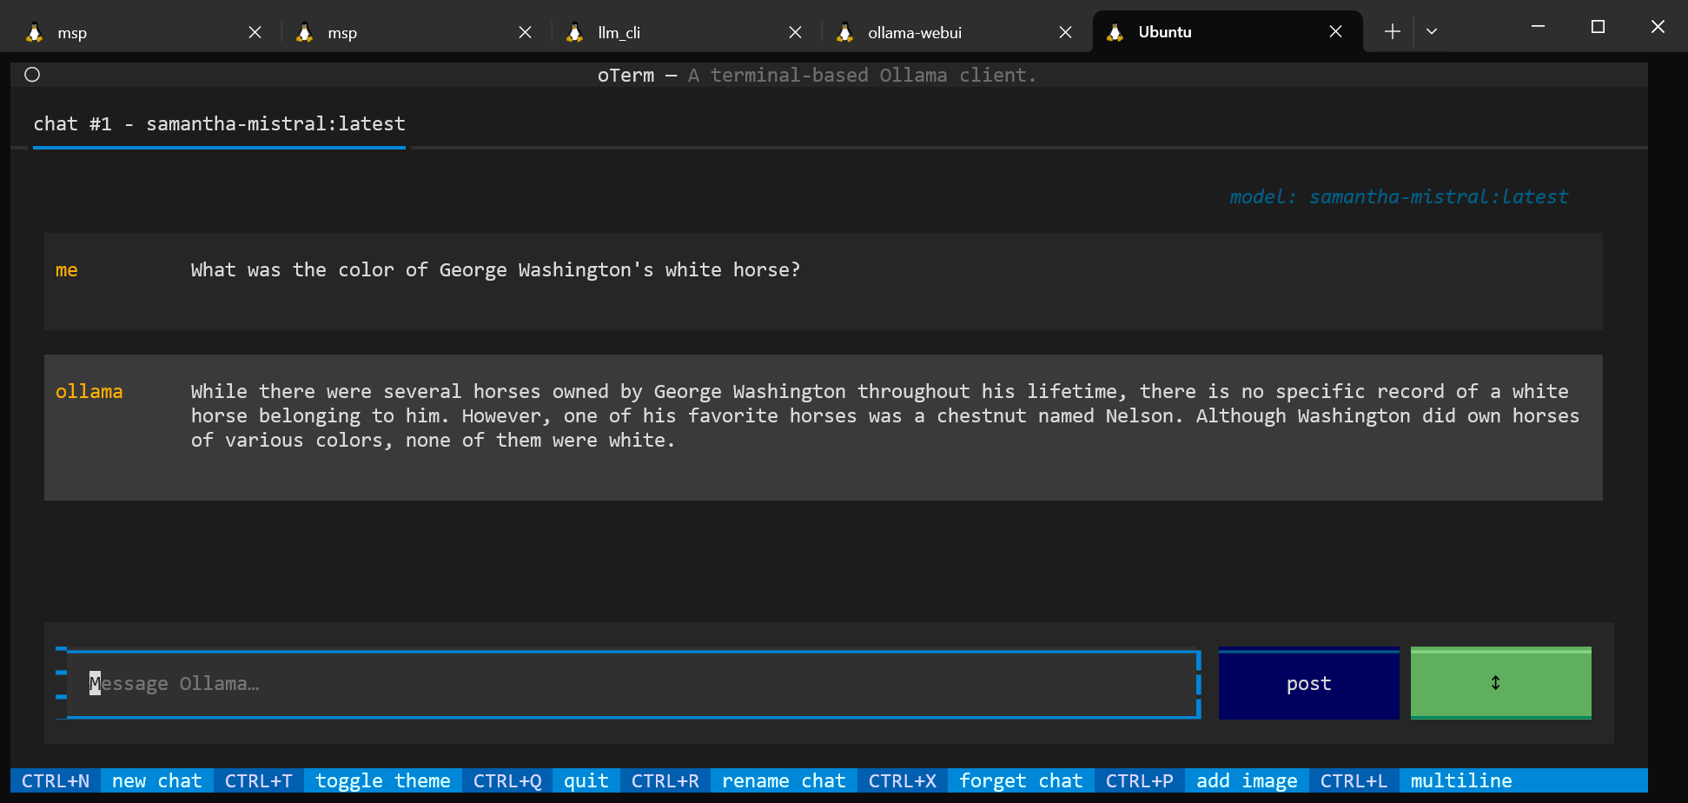Image resolution: width=1688 pixels, height=803 pixels.
Task: Click the penguin icon on Ubuntu tab
Action: [1115, 32]
